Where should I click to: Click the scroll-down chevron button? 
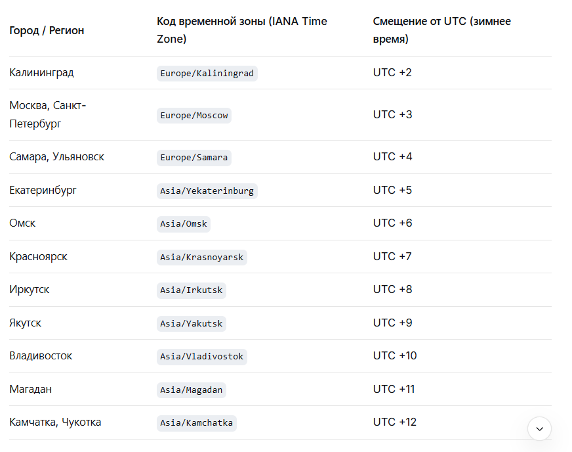pos(539,428)
